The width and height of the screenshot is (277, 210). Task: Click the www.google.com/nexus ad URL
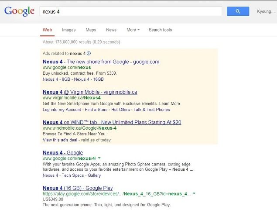[x=67, y=68]
